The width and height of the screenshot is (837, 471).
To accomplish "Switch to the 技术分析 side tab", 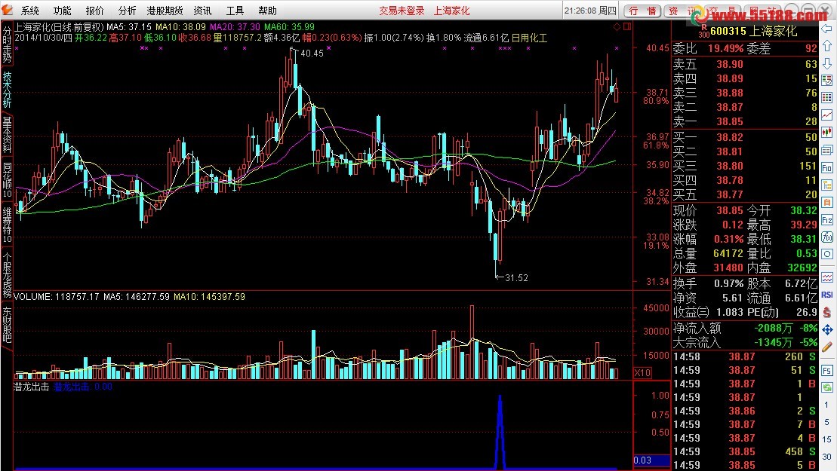I will (x=7, y=90).
